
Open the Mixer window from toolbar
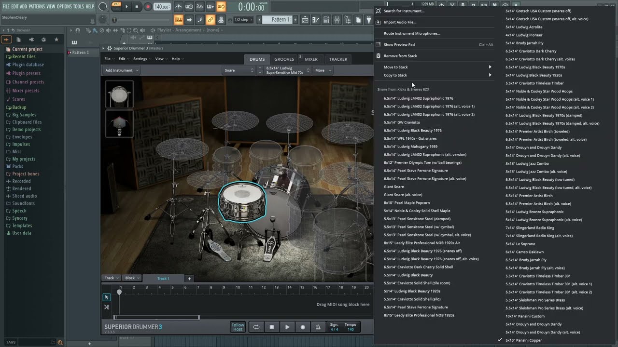[x=337, y=20]
